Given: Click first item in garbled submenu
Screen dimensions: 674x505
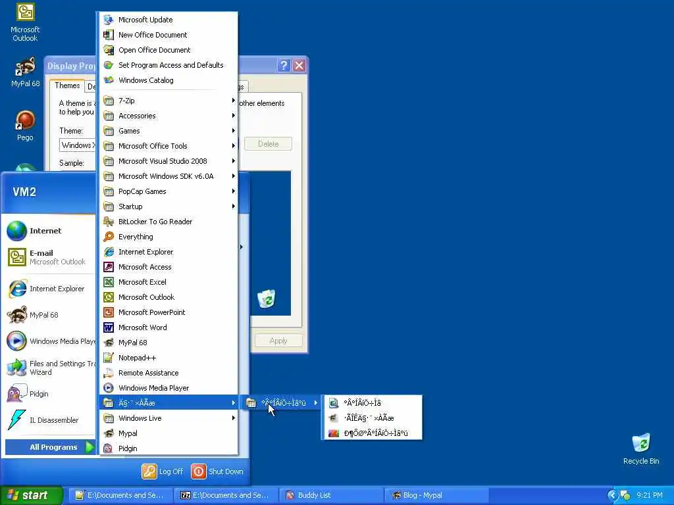Looking at the screenshot, I should click(x=373, y=403).
